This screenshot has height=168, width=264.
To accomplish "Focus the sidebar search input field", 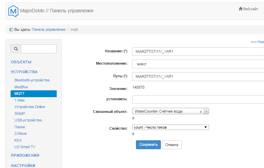I will pyautogui.click(x=39, y=49).
